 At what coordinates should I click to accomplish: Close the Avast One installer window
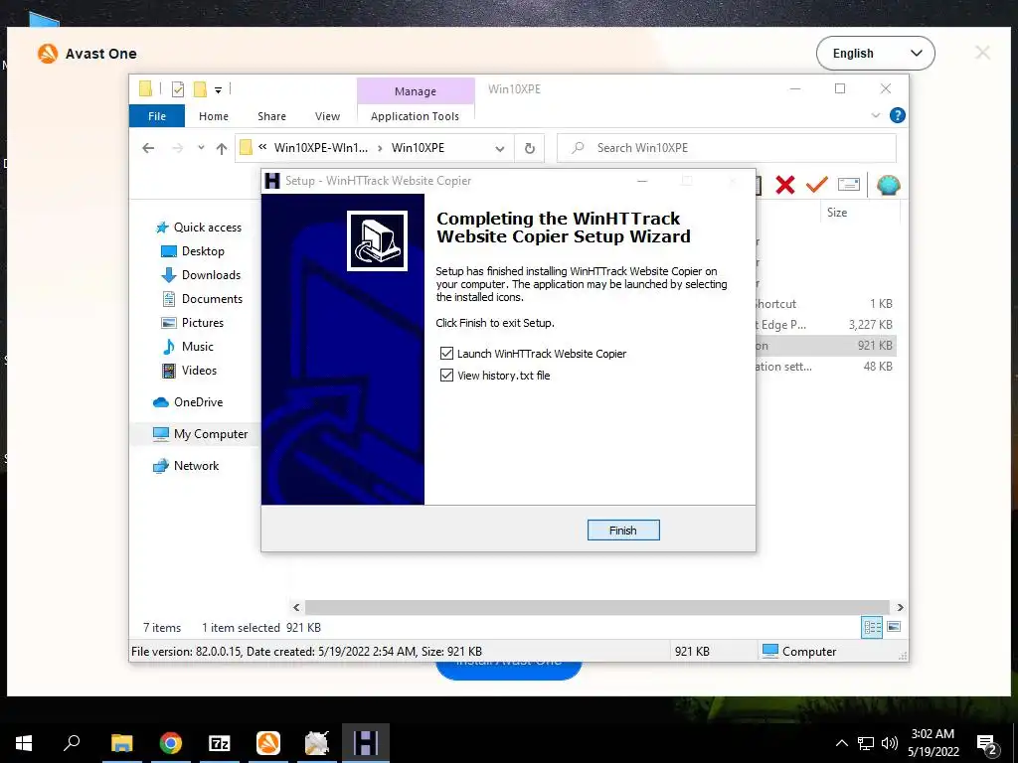click(982, 53)
